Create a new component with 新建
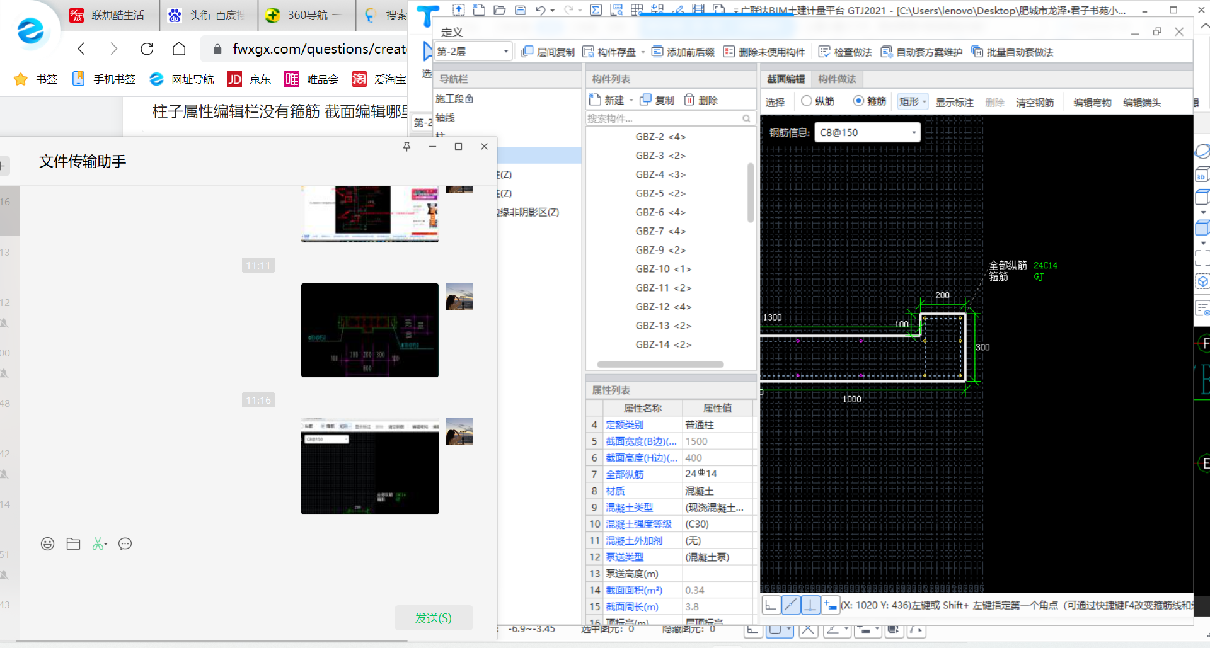Screen dimensions: 1210x648 point(606,100)
